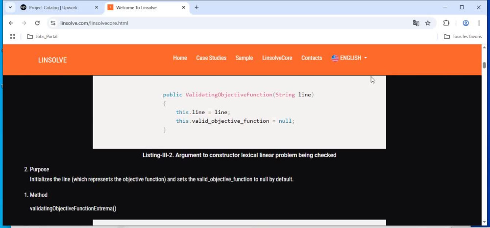Open site information icon in address bar
Viewport: 490px width, 228px height.
(x=53, y=23)
